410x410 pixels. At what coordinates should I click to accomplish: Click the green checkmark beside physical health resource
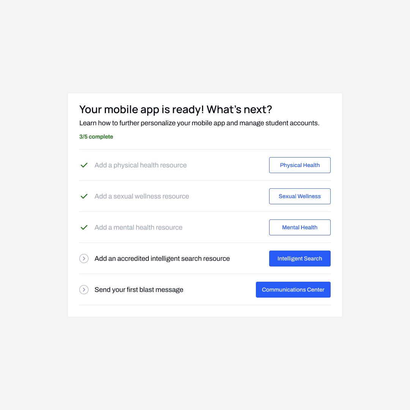coord(84,165)
